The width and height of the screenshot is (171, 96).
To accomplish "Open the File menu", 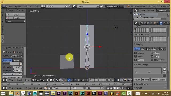I will [x=11, y=6].
